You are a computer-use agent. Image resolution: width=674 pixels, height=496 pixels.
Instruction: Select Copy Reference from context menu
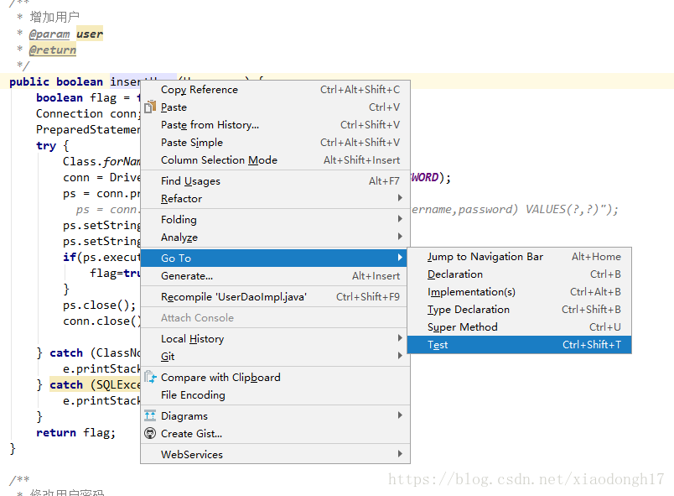coord(275,90)
